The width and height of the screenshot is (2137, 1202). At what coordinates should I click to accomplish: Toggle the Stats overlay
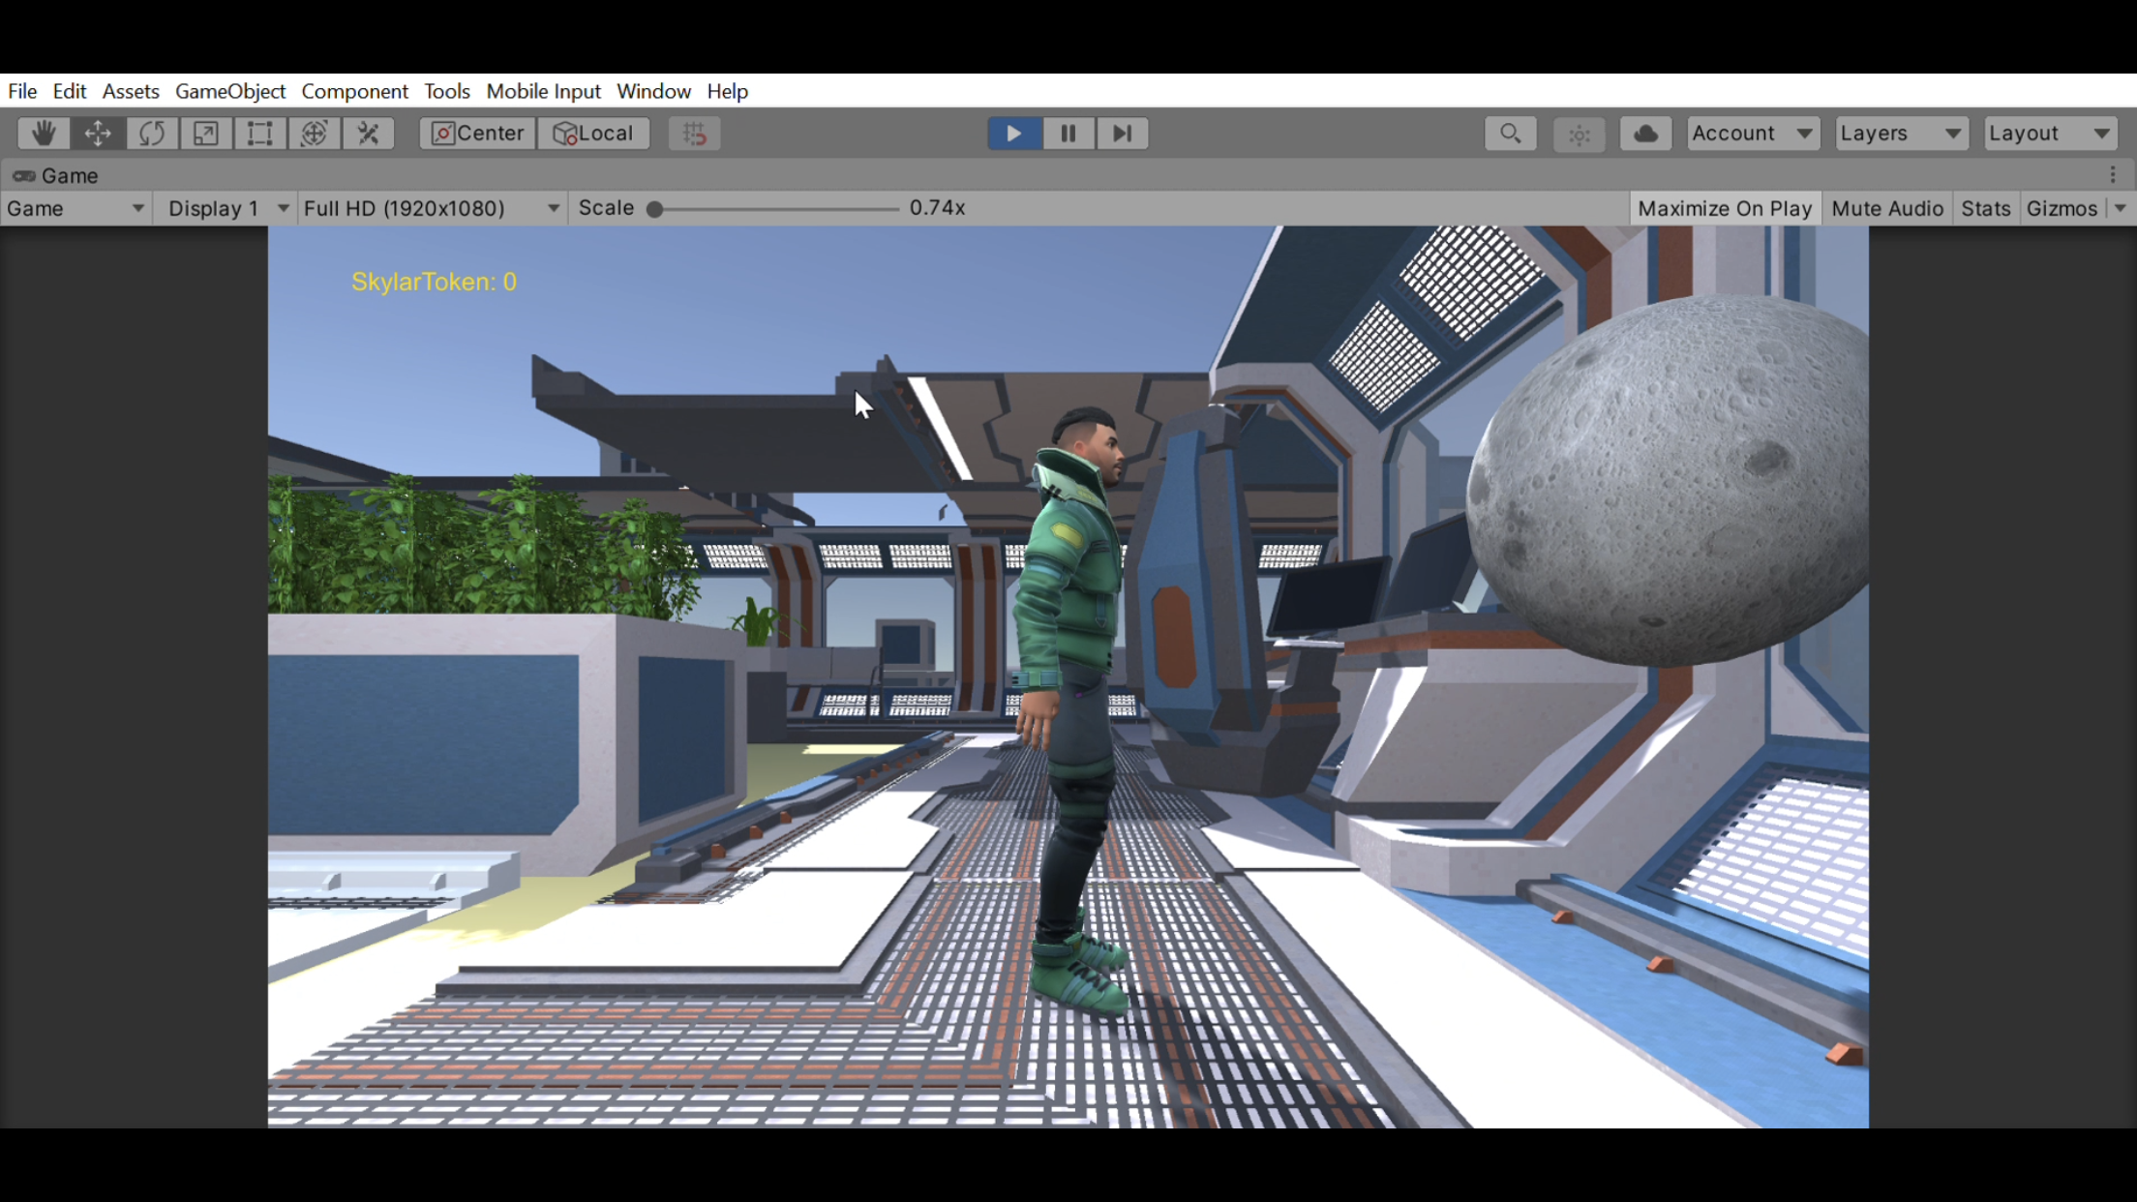[x=1985, y=208]
